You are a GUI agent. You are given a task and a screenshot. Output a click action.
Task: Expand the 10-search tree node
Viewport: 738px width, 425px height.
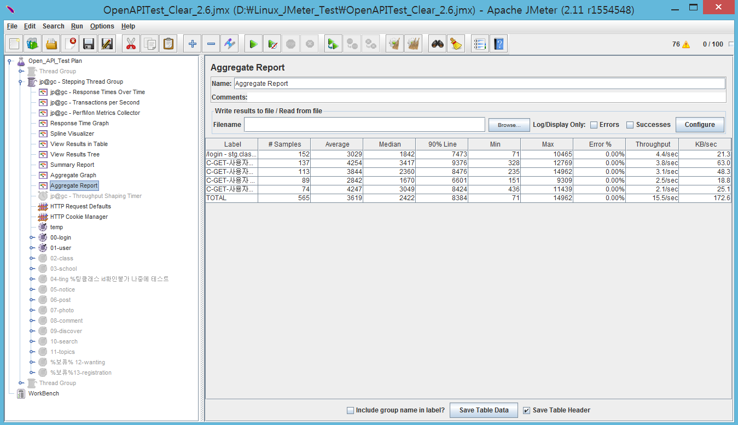(32, 341)
